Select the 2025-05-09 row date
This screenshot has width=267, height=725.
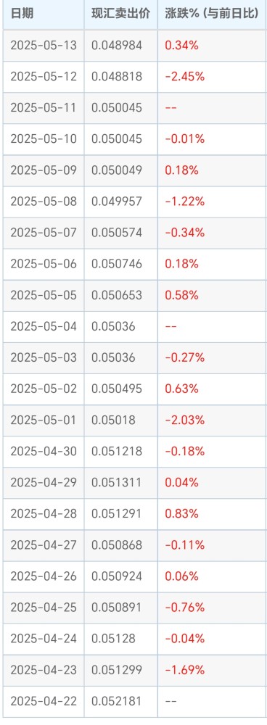(44, 170)
